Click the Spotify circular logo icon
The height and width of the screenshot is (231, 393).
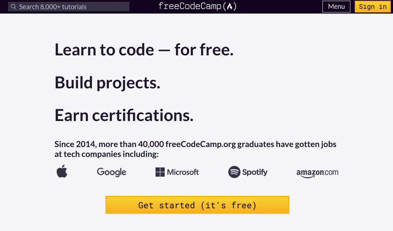click(x=234, y=172)
